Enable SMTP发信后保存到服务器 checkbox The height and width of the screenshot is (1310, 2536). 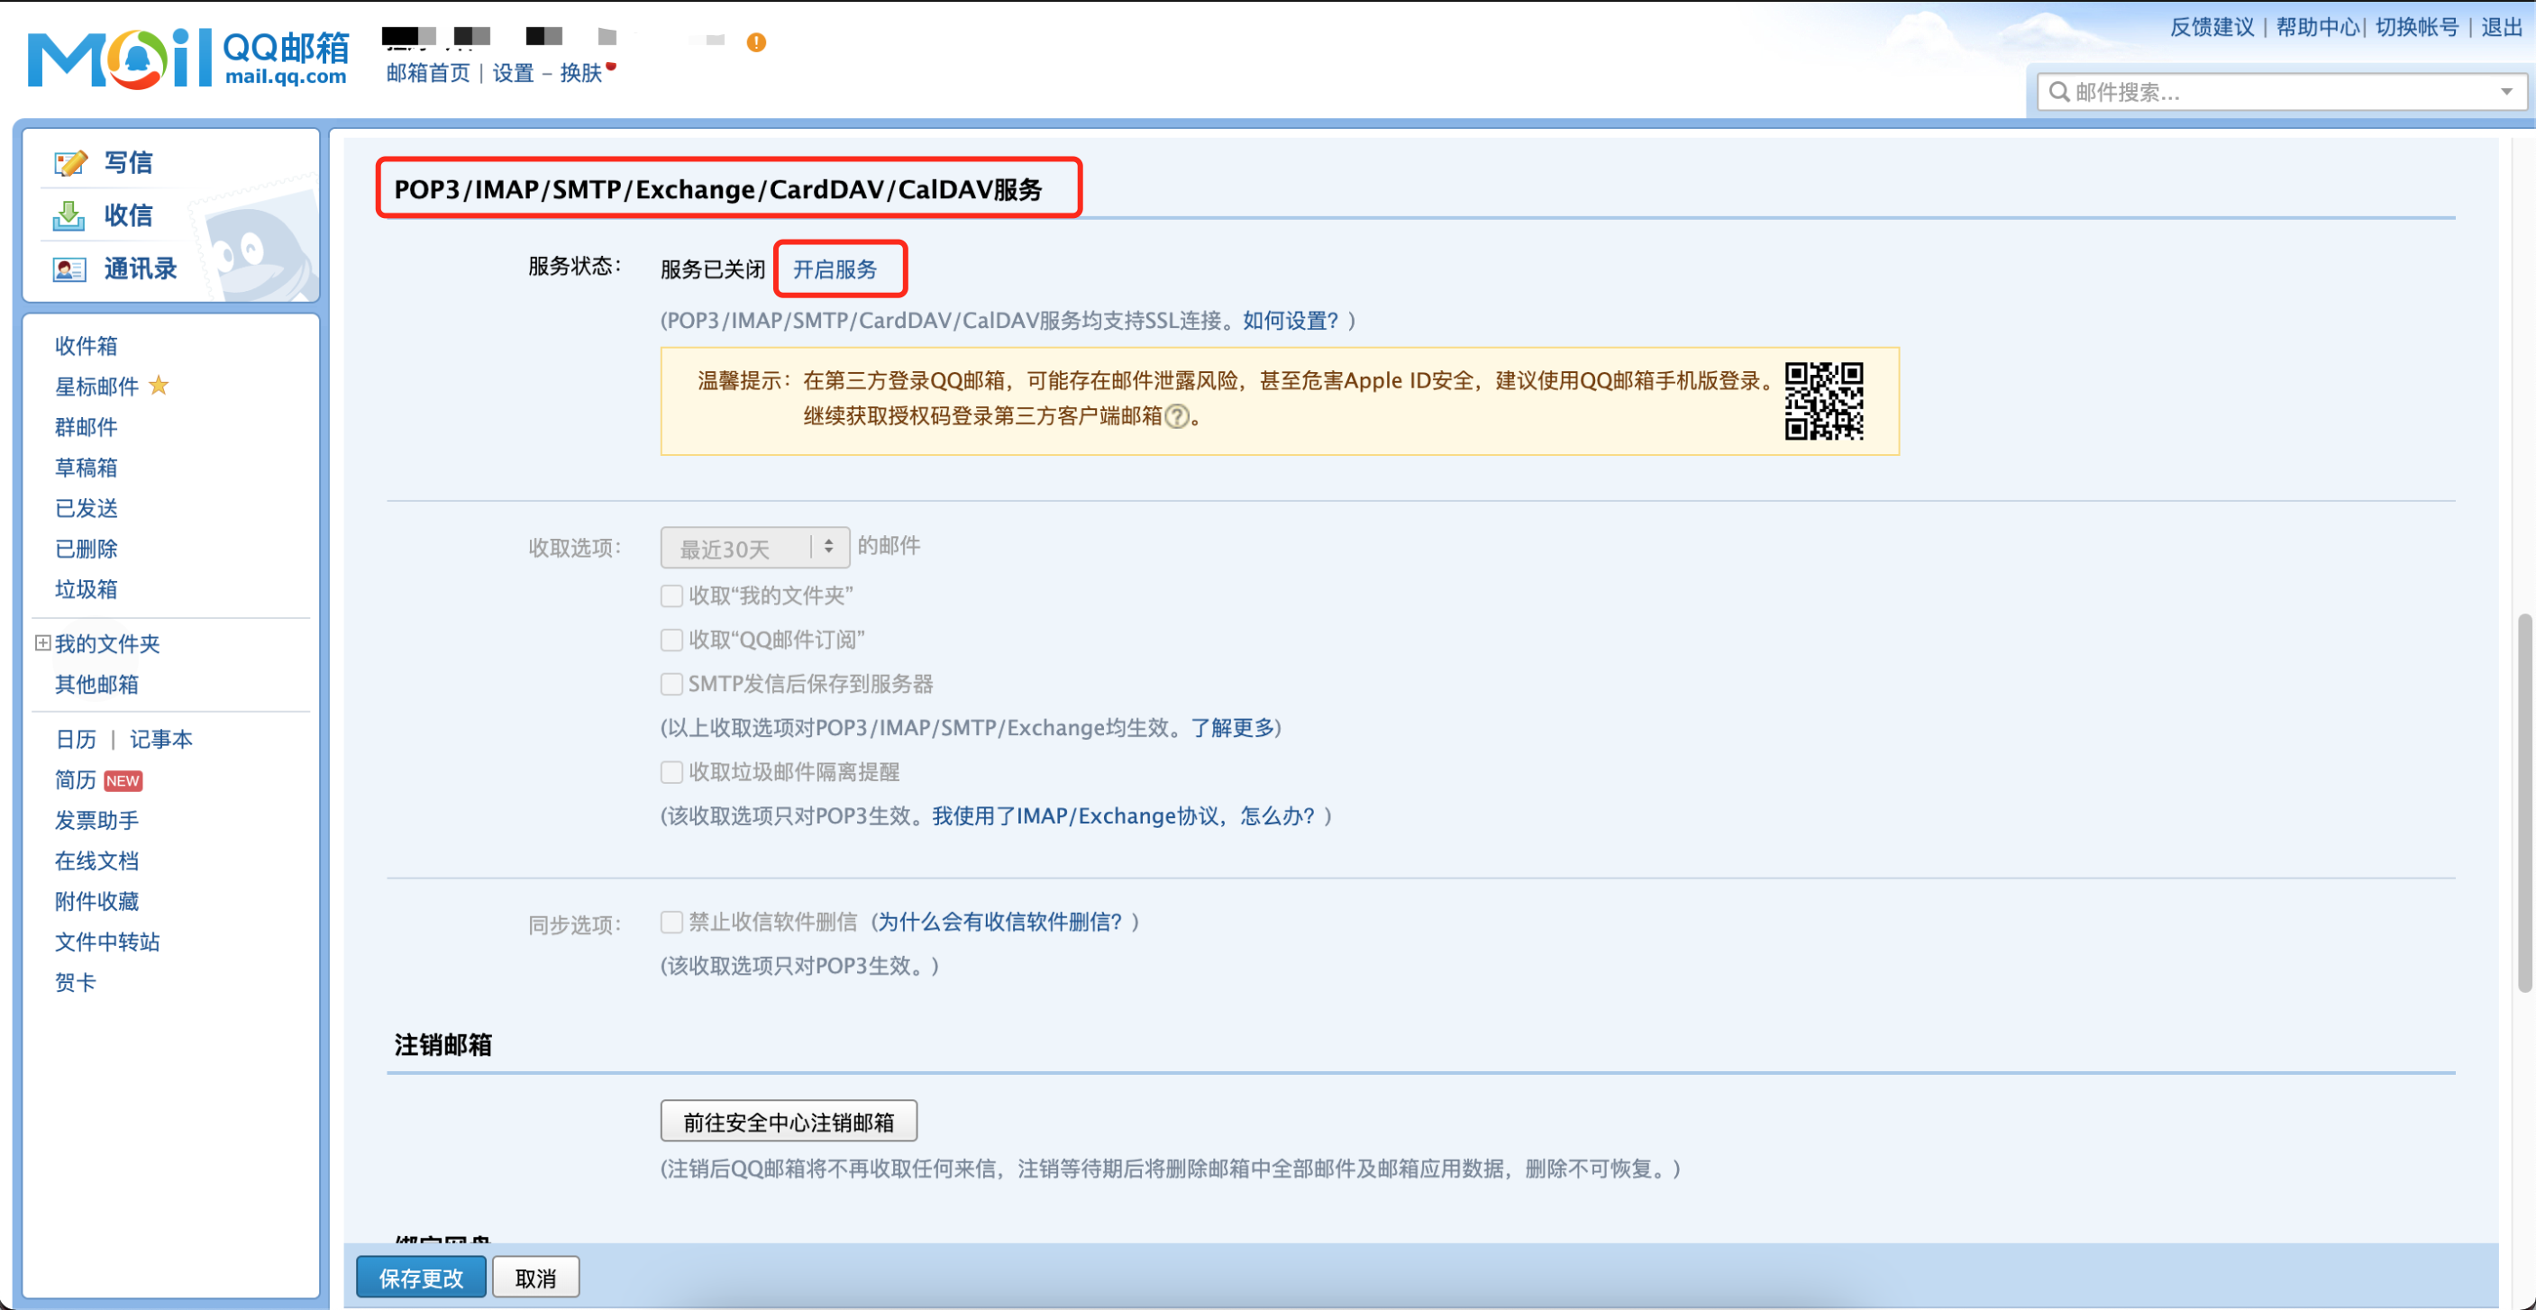671,684
